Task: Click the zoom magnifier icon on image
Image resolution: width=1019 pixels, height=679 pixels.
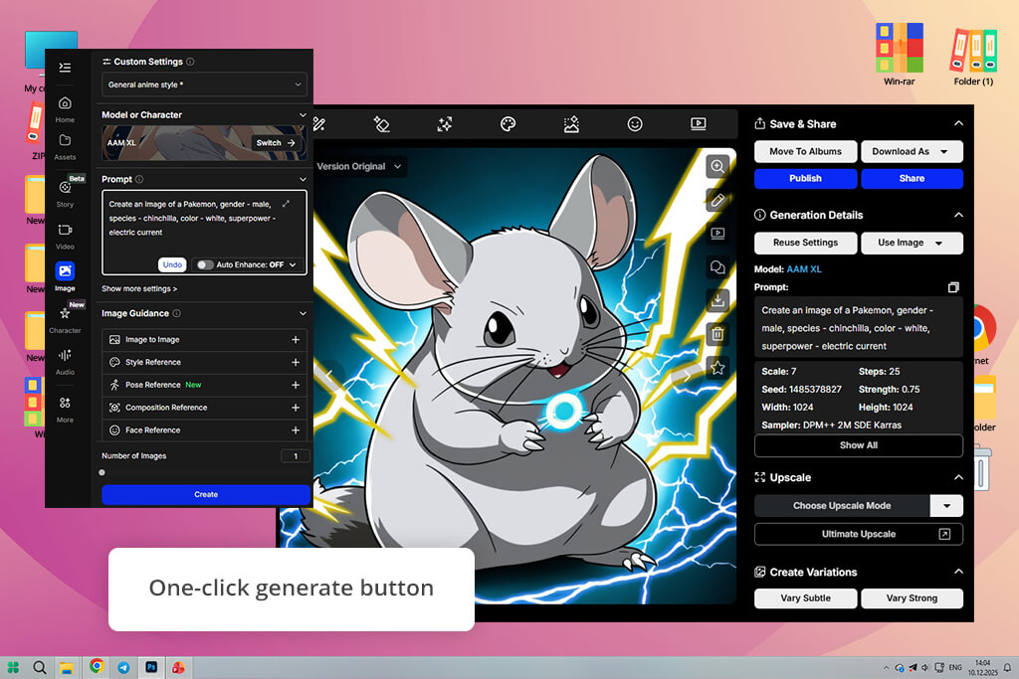Action: (717, 166)
